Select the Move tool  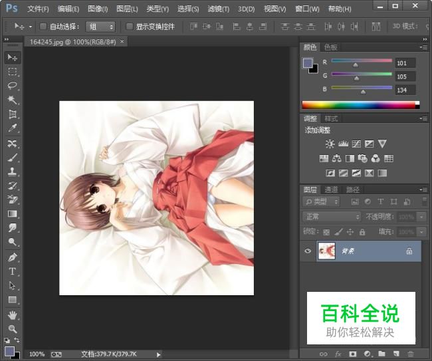[13, 57]
